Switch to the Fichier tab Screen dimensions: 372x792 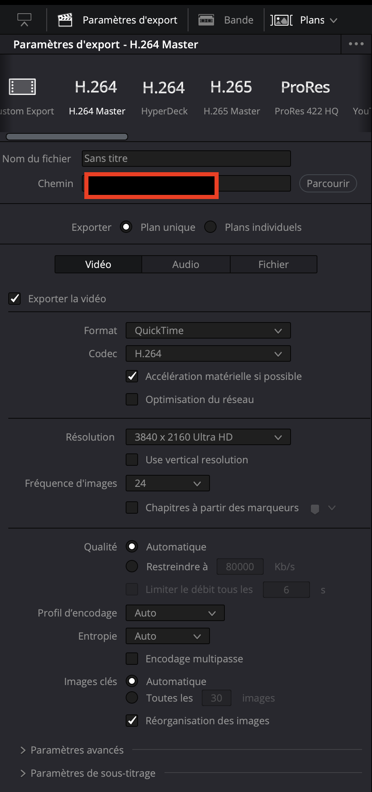pos(273,264)
